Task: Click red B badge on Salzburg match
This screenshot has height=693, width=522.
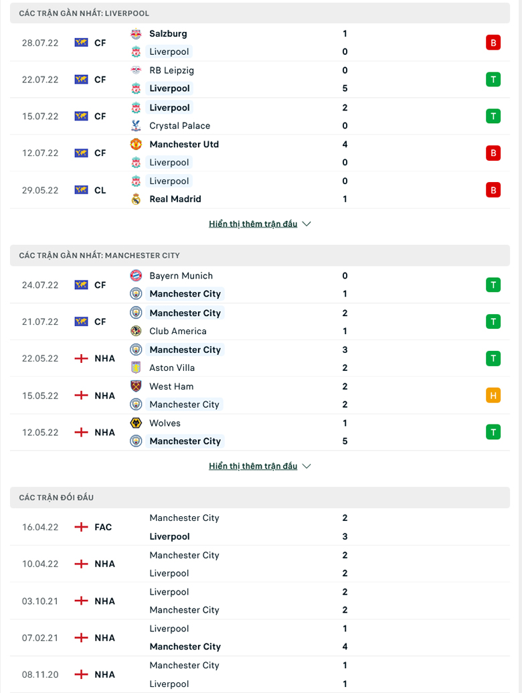Action: tap(493, 43)
